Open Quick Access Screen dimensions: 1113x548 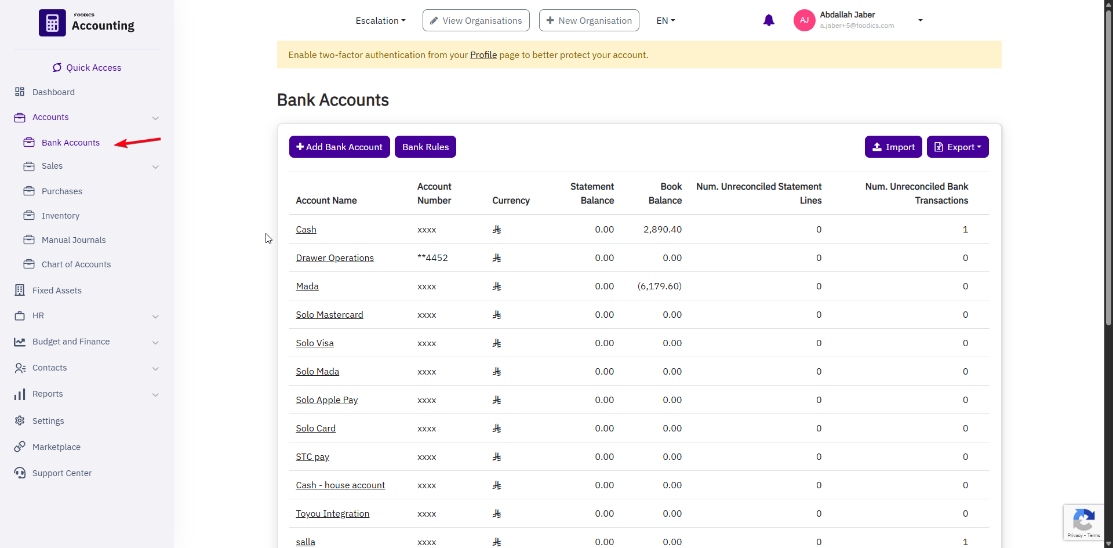click(86, 67)
